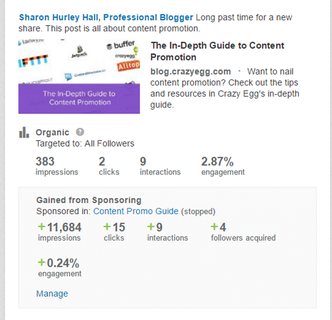332x320 pixels.
Task: Click the Gained from Sponsoring heading
Action: pos(89,200)
